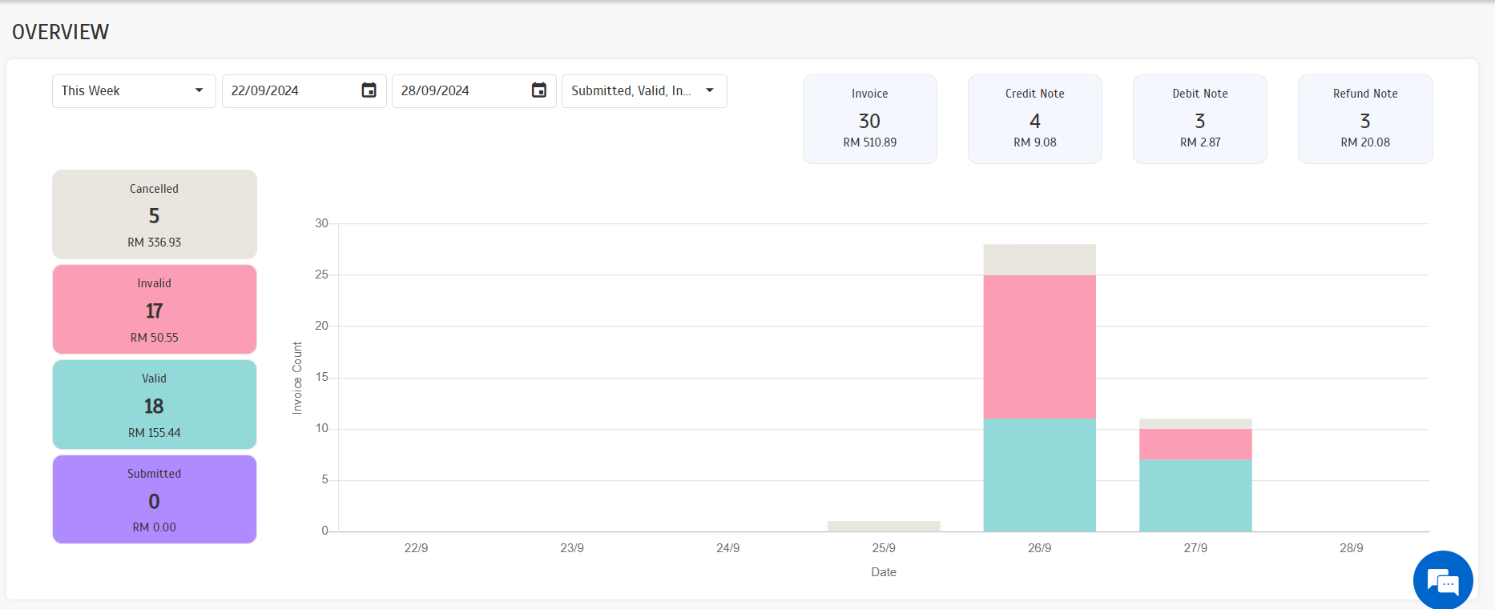
Task: Click the pink Invalid status card
Action: [155, 310]
